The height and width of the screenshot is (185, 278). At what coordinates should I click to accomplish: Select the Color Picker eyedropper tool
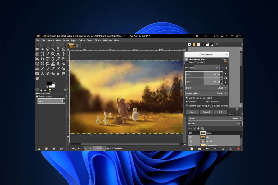48,54
